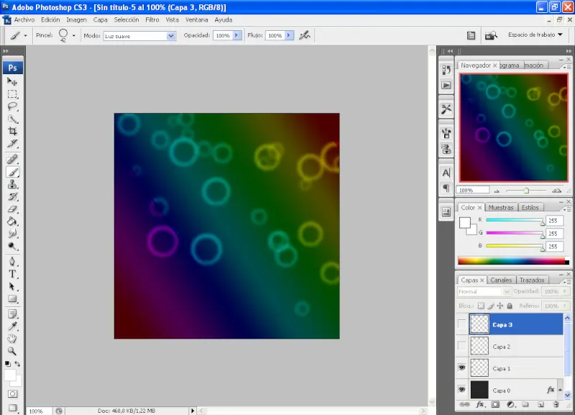
Task: Open the status bar info arrow
Action: [x=193, y=411]
